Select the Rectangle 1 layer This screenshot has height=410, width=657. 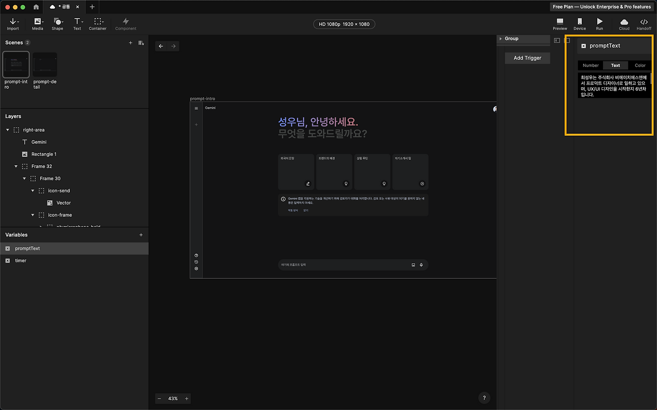click(44, 154)
